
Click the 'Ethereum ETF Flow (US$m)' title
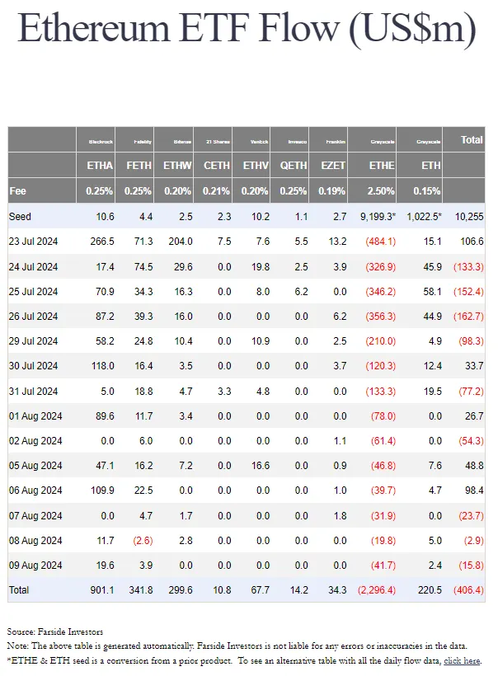tap(247, 31)
